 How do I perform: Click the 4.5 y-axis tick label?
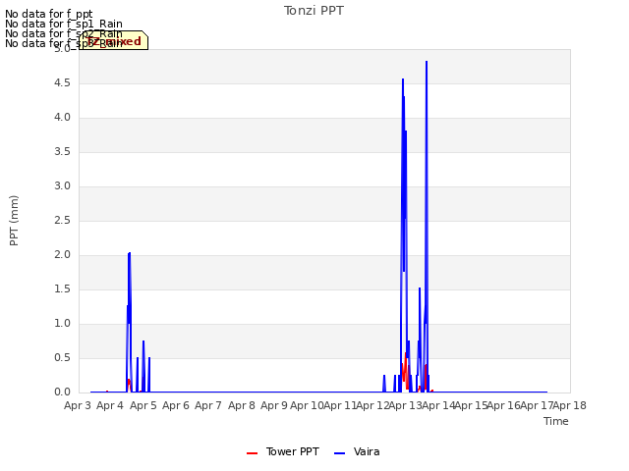click(x=62, y=82)
